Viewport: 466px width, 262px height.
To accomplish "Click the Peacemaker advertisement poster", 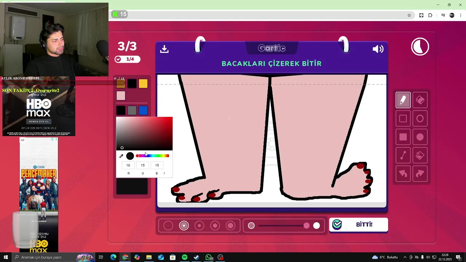I will coord(39,195).
